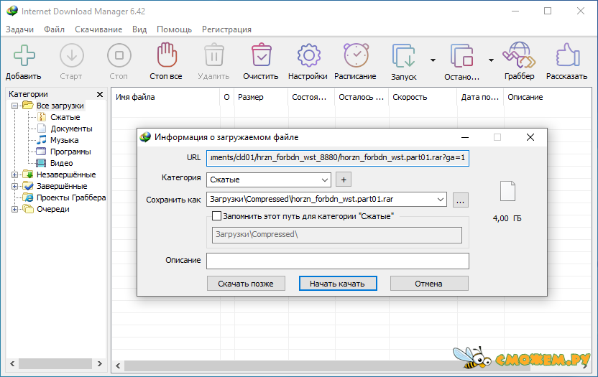598x377 pixels.
Task: Click the Рассказать thumbs-up icon
Action: tap(567, 56)
